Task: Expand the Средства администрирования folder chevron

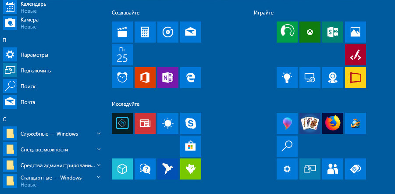Action: (x=99, y=165)
